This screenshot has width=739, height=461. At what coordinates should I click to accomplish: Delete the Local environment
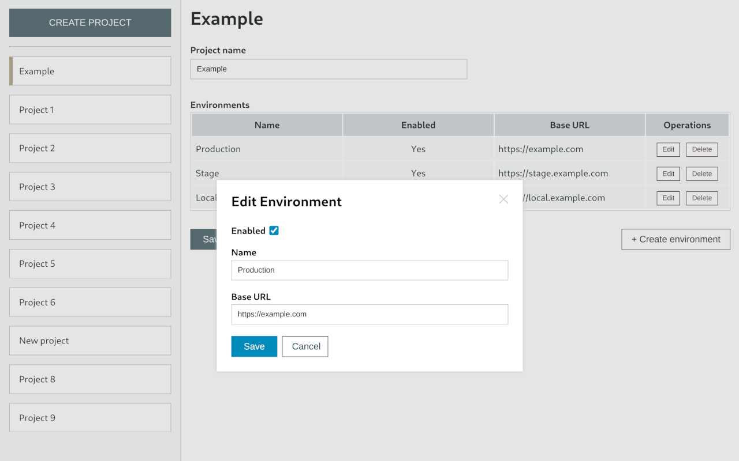pos(701,198)
